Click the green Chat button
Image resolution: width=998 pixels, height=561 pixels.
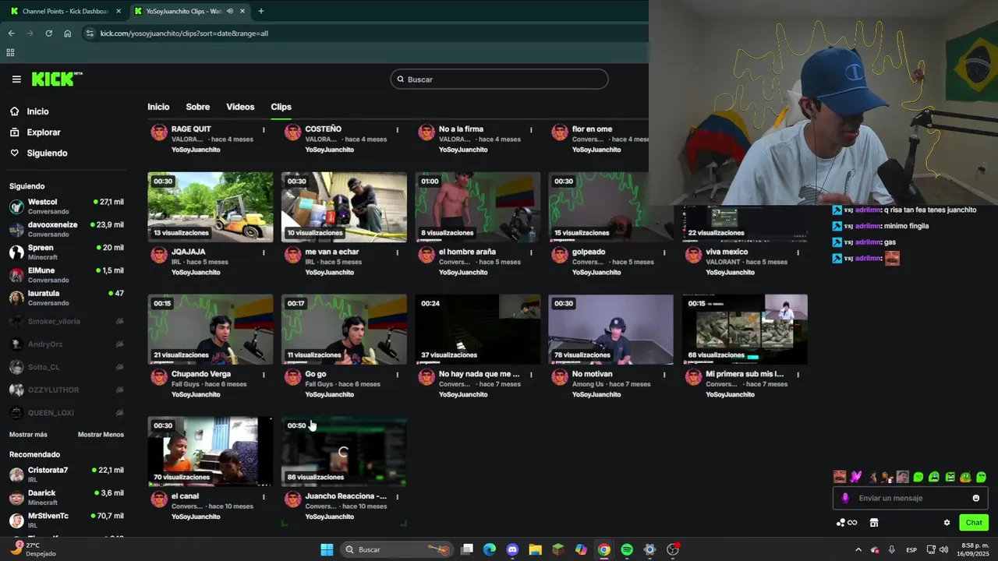[974, 523]
